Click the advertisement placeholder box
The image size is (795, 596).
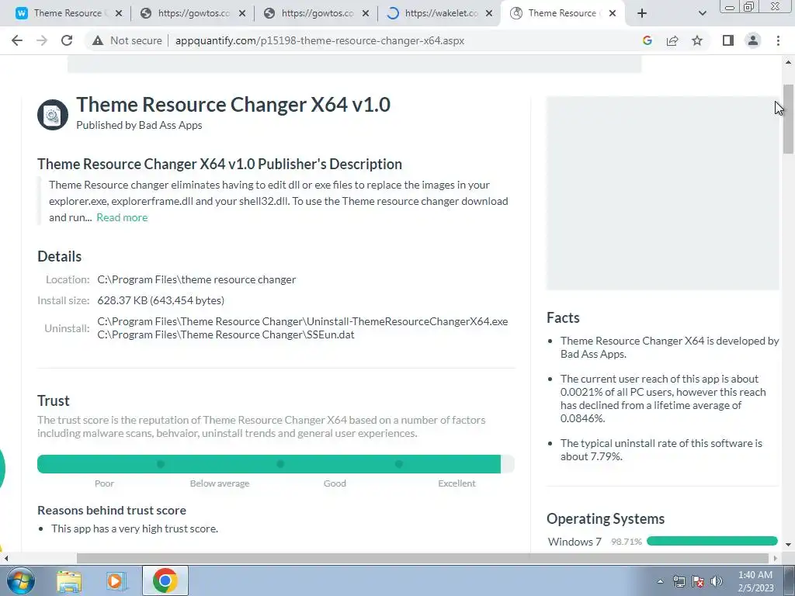(663, 193)
